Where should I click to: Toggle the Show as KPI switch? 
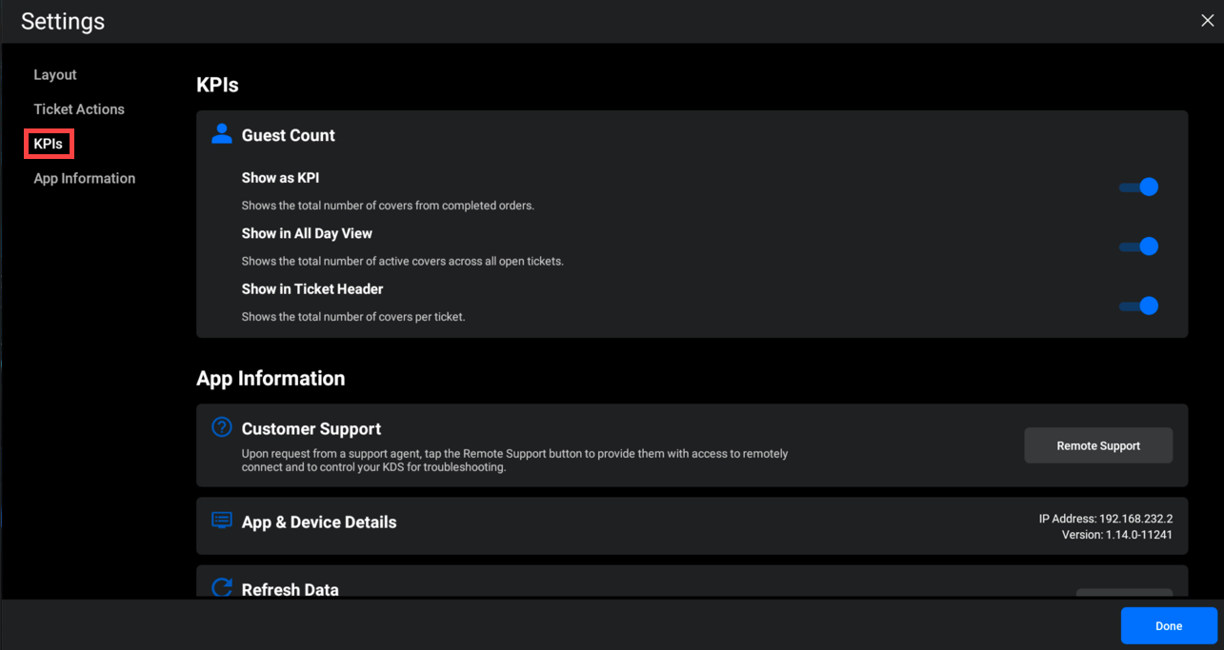pos(1139,187)
